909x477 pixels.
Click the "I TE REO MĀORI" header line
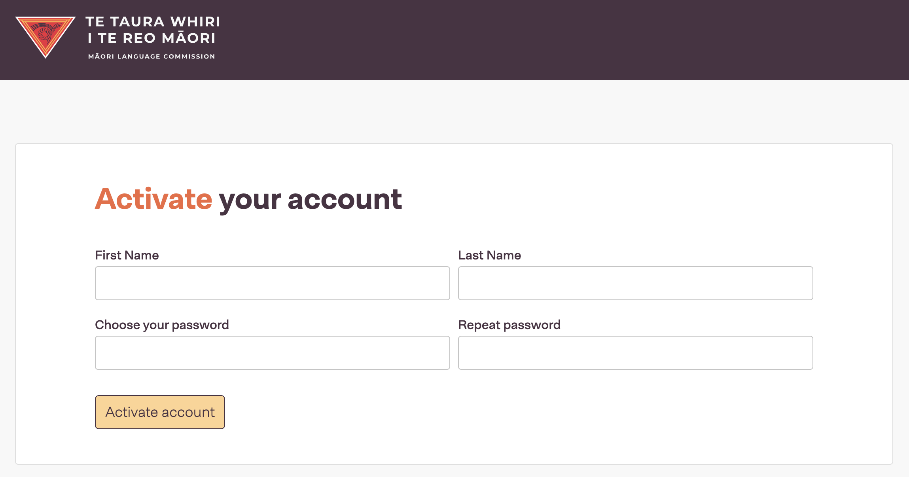(151, 38)
